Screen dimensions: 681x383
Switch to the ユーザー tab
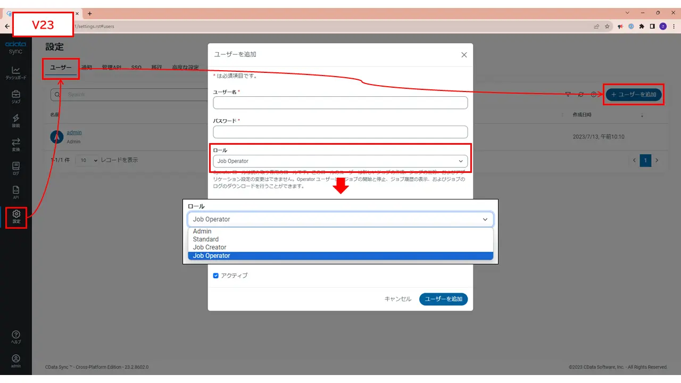pyautogui.click(x=61, y=68)
